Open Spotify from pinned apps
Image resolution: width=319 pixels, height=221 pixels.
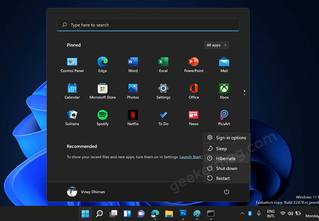click(x=102, y=118)
